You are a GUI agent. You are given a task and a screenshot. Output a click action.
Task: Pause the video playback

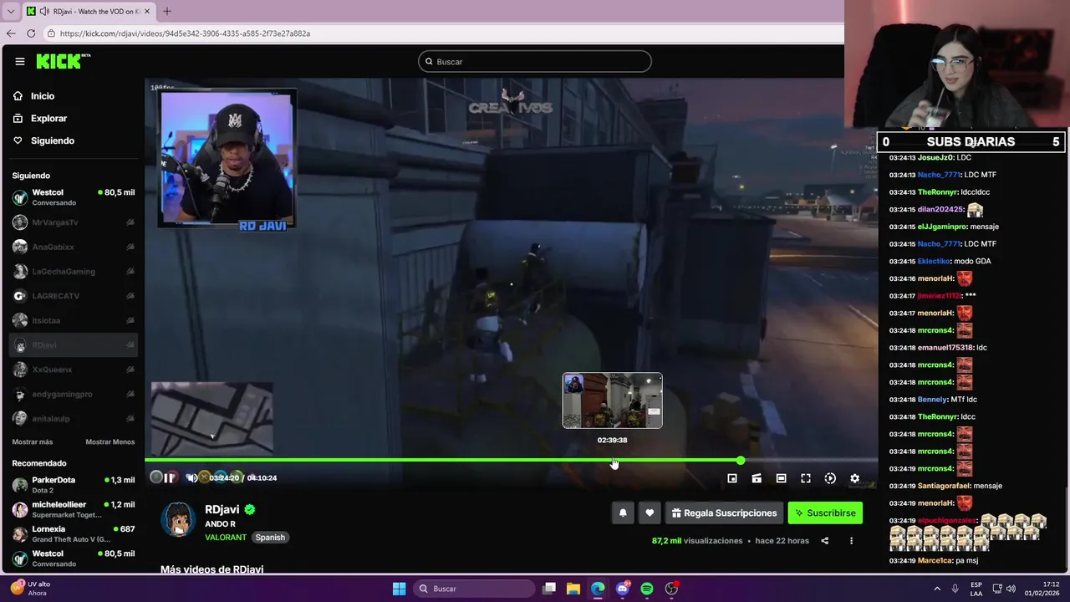coord(170,477)
